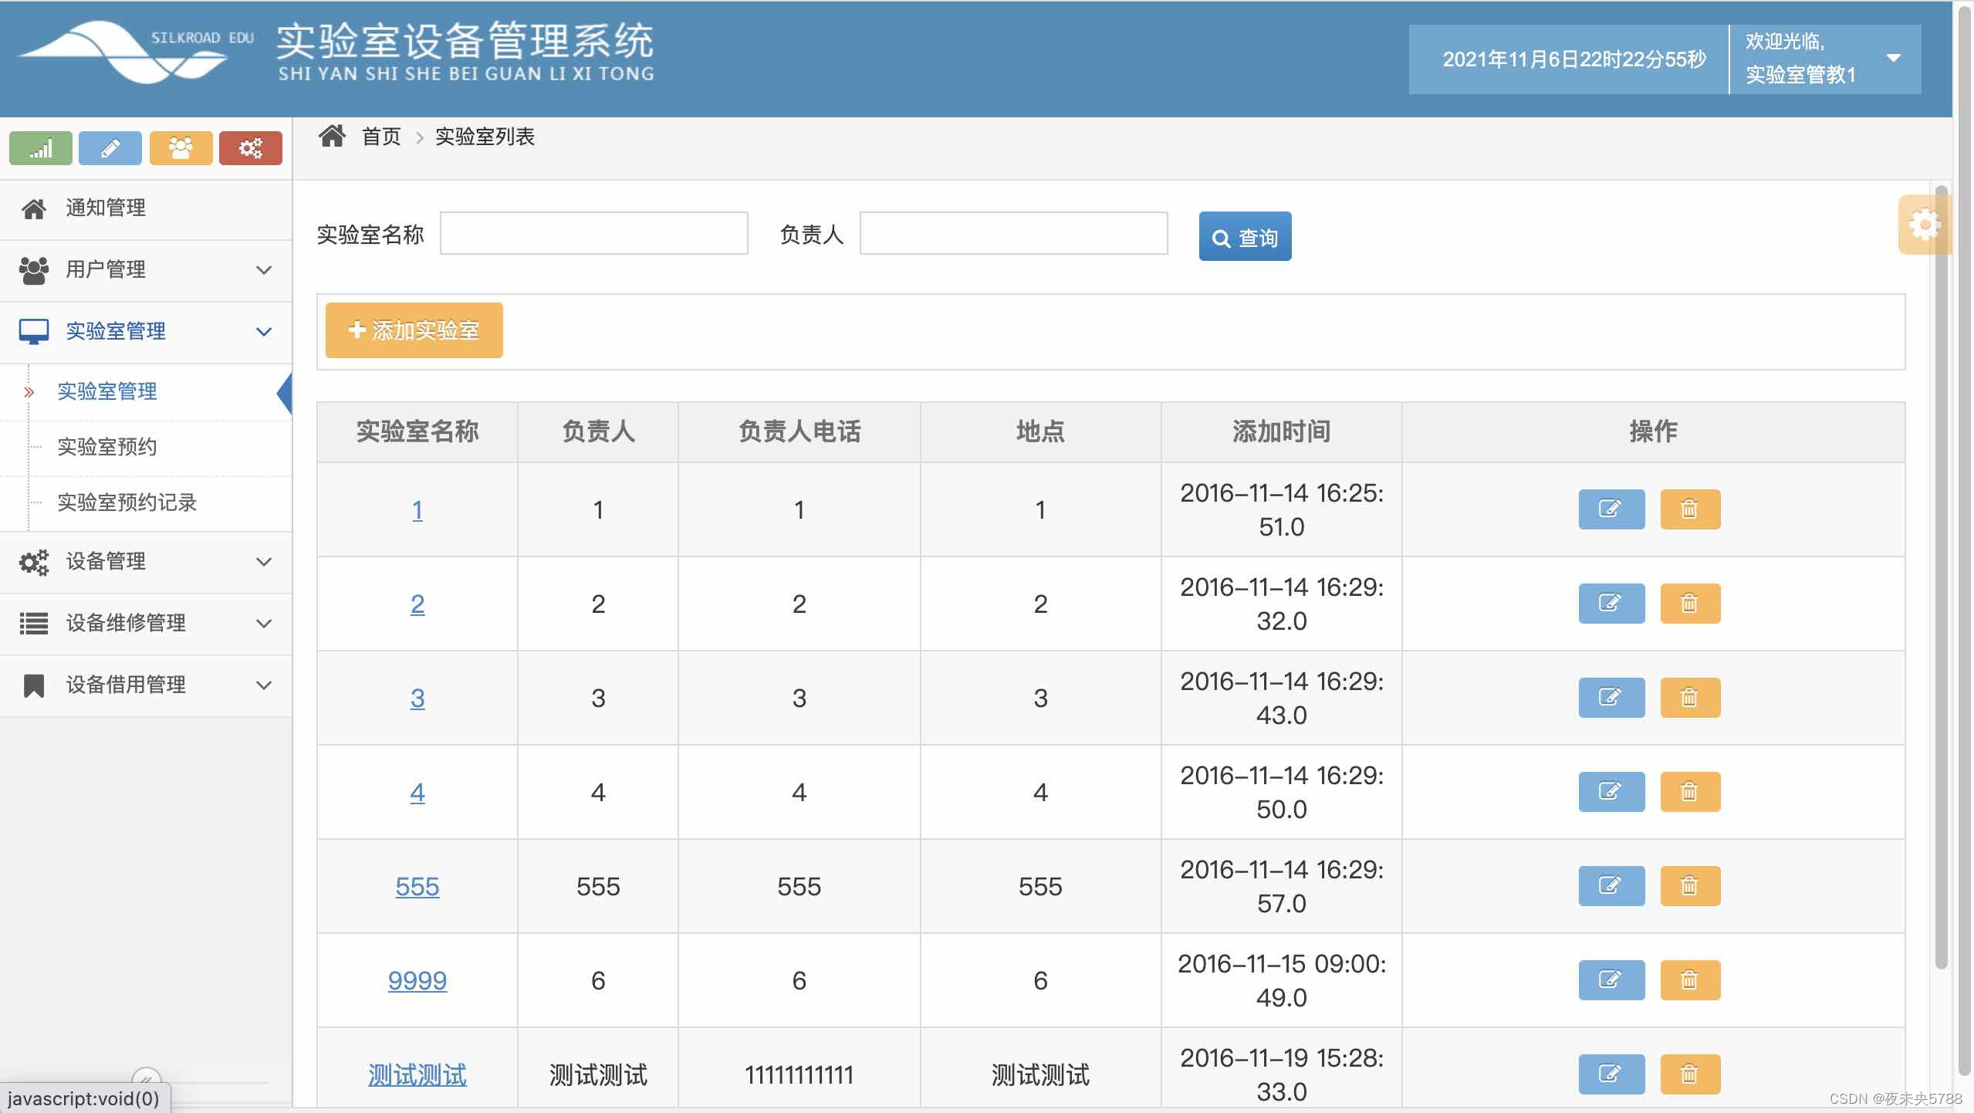Open 实验室预约记录 submenu item

coord(127,502)
